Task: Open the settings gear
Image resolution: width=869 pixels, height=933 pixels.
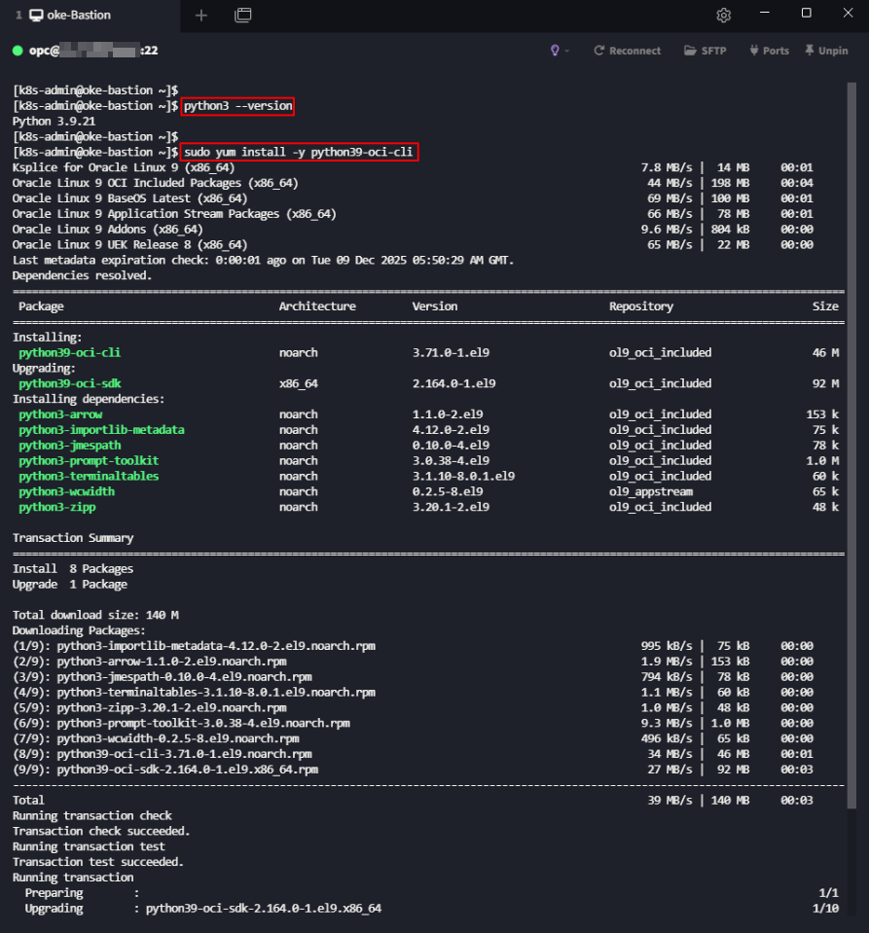Action: tap(723, 15)
